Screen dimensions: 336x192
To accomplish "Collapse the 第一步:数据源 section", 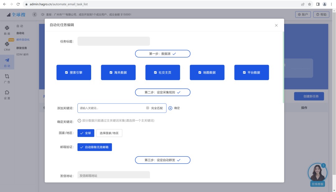I will click(162, 54).
